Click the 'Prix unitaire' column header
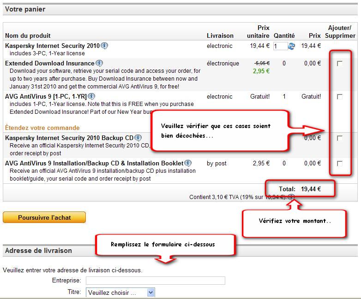This screenshot has height=299, width=361. pyautogui.click(x=258, y=32)
